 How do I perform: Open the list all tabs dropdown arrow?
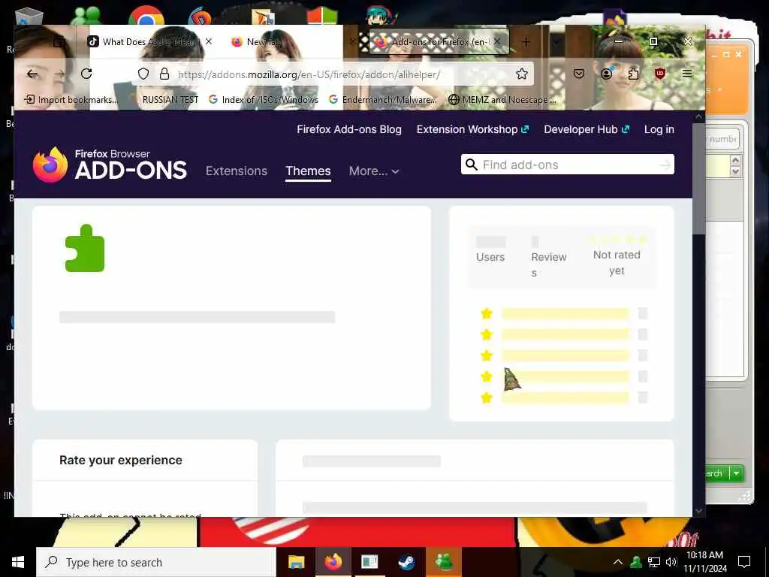pos(556,42)
